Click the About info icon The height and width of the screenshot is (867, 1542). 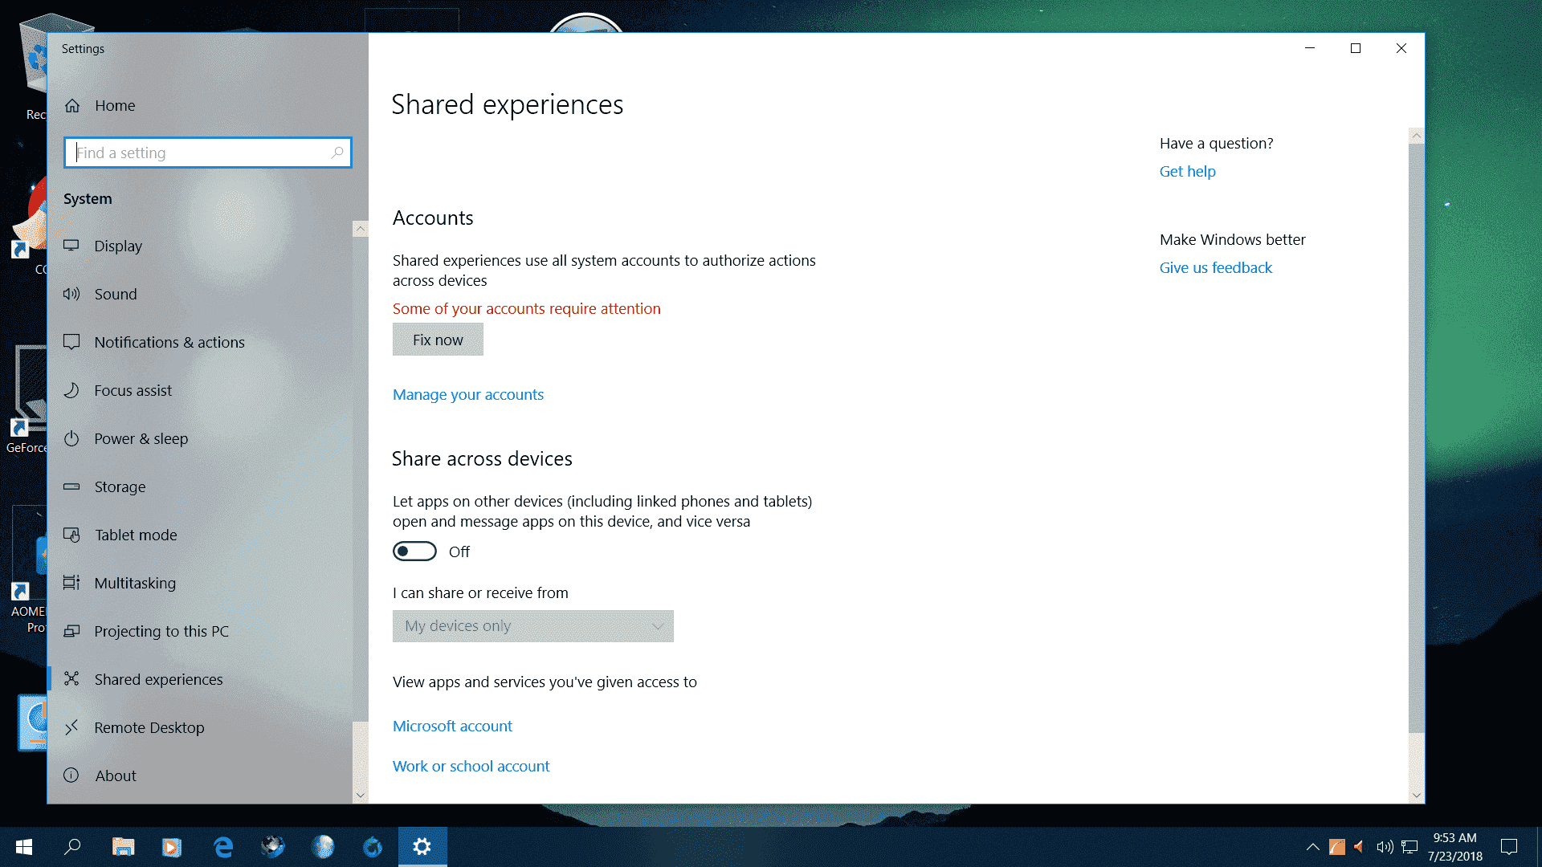click(x=71, y=775)
